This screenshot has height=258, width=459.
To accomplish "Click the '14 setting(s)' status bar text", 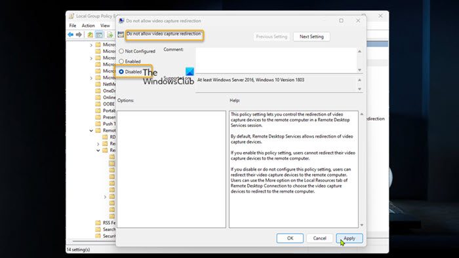I will (78, 249).
